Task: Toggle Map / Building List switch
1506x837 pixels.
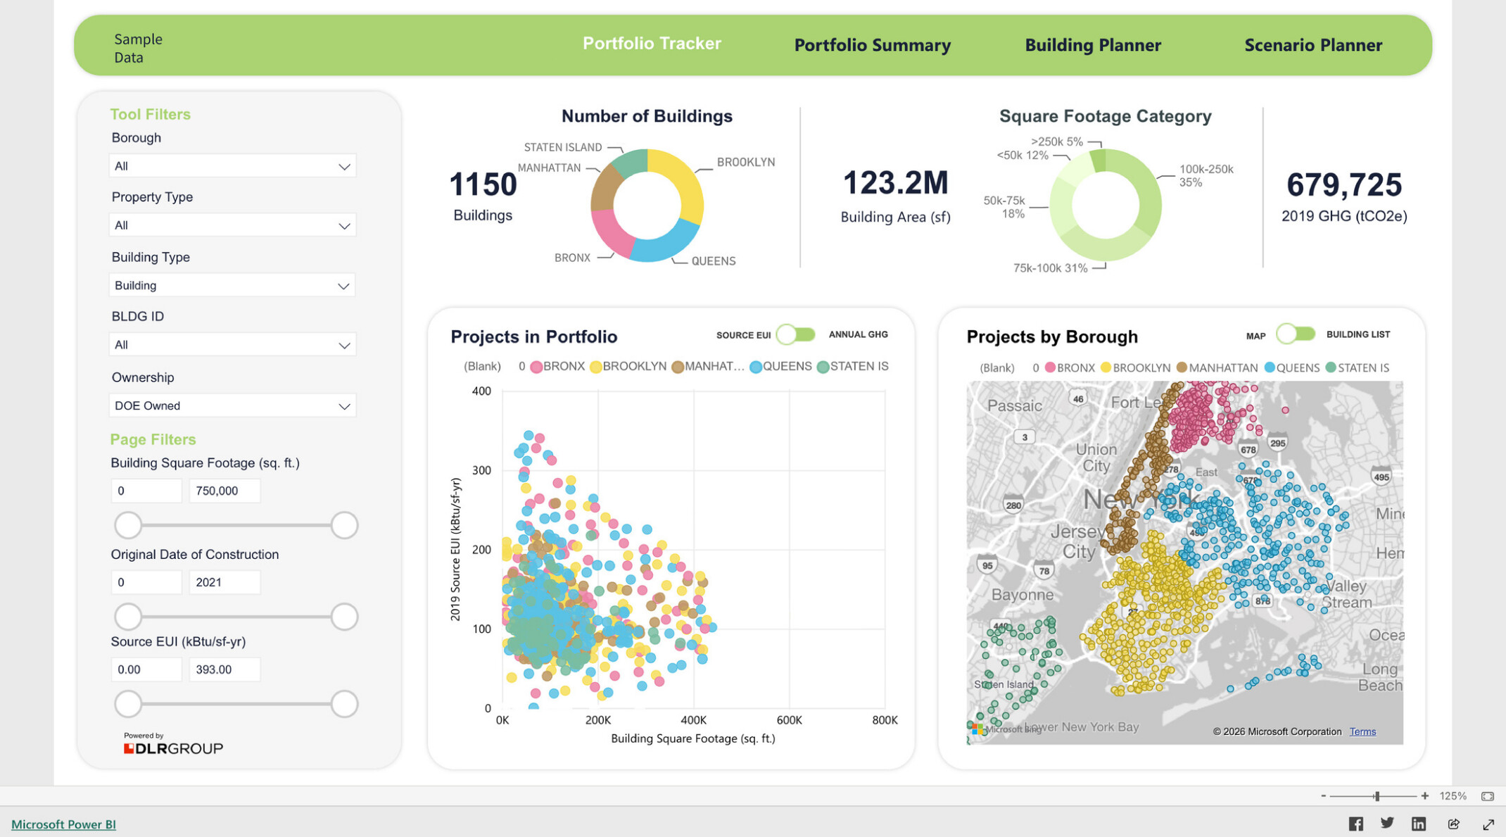Action: pos(1296,334)
